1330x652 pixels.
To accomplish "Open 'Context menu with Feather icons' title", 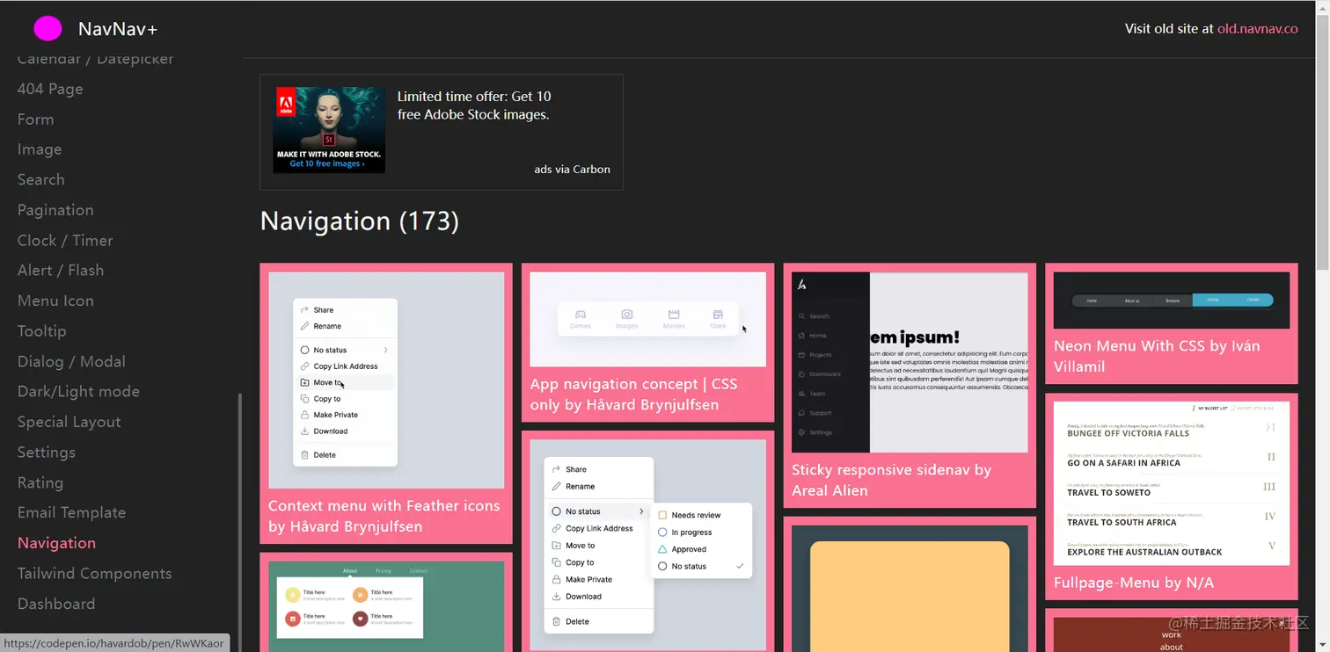I will click(384, 517).
